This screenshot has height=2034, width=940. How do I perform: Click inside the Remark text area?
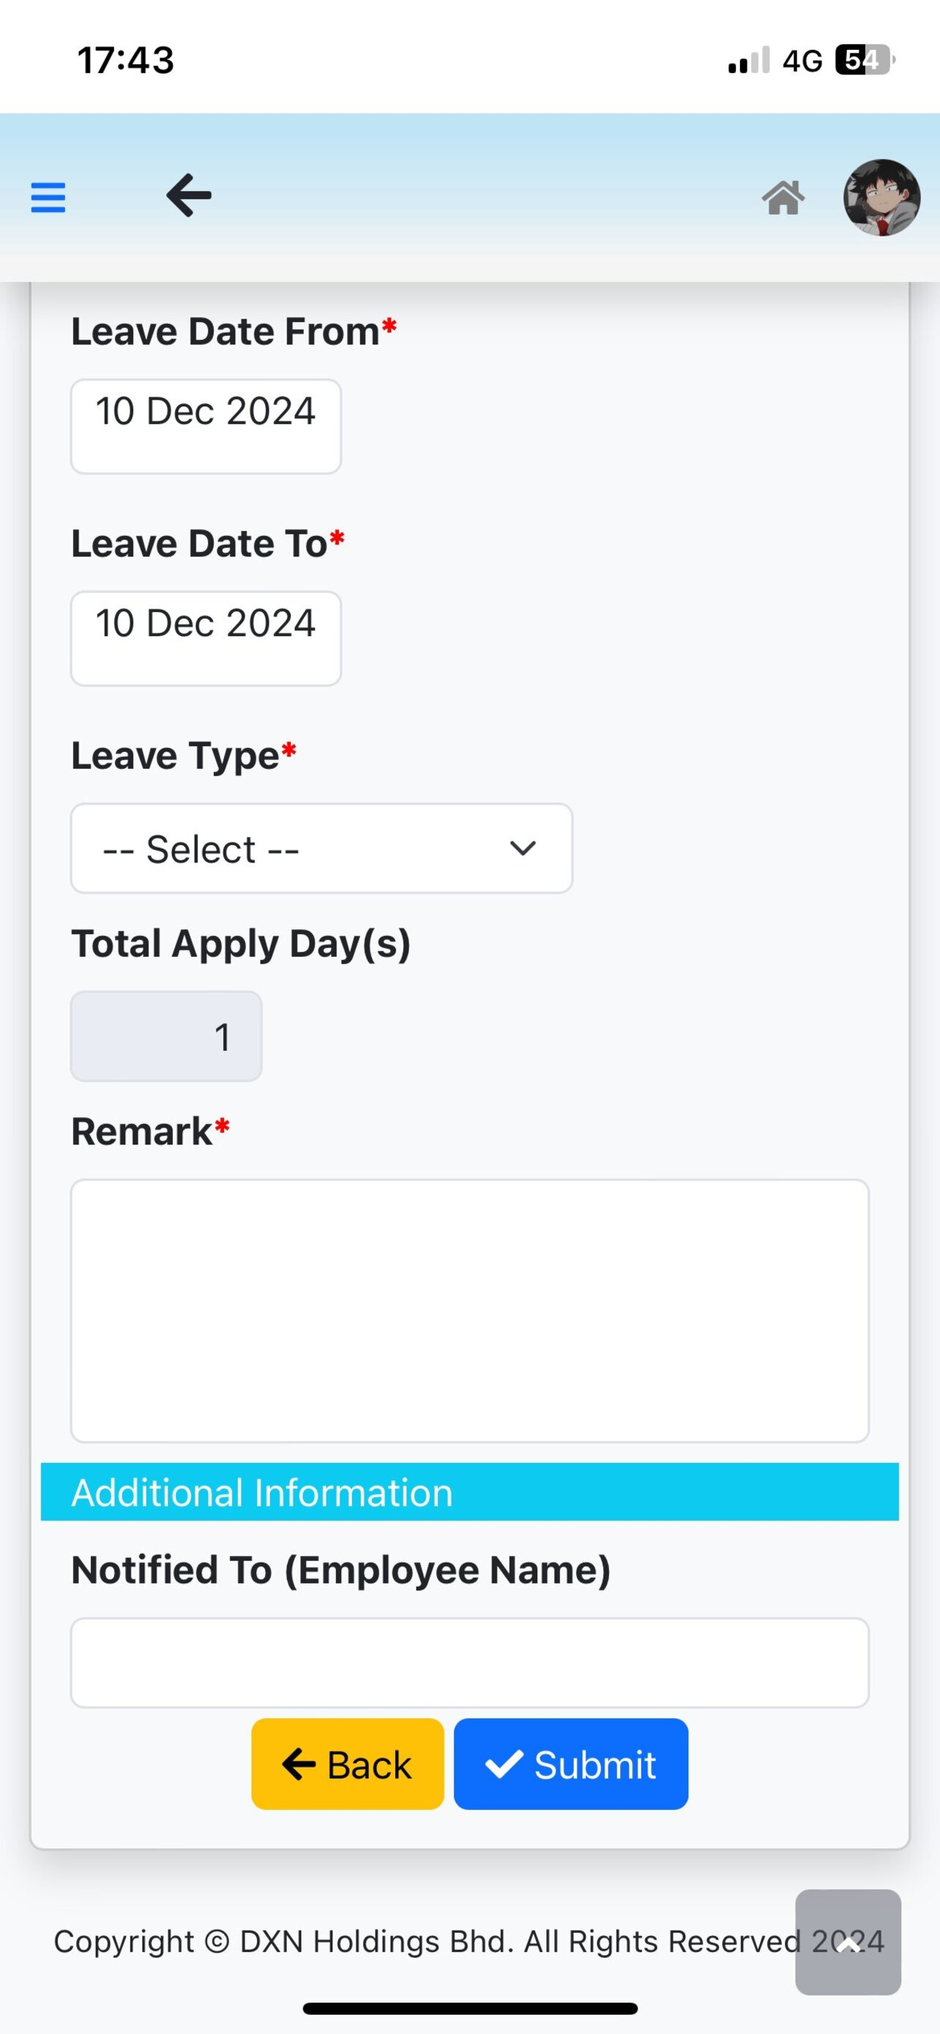pos(469,1311)
